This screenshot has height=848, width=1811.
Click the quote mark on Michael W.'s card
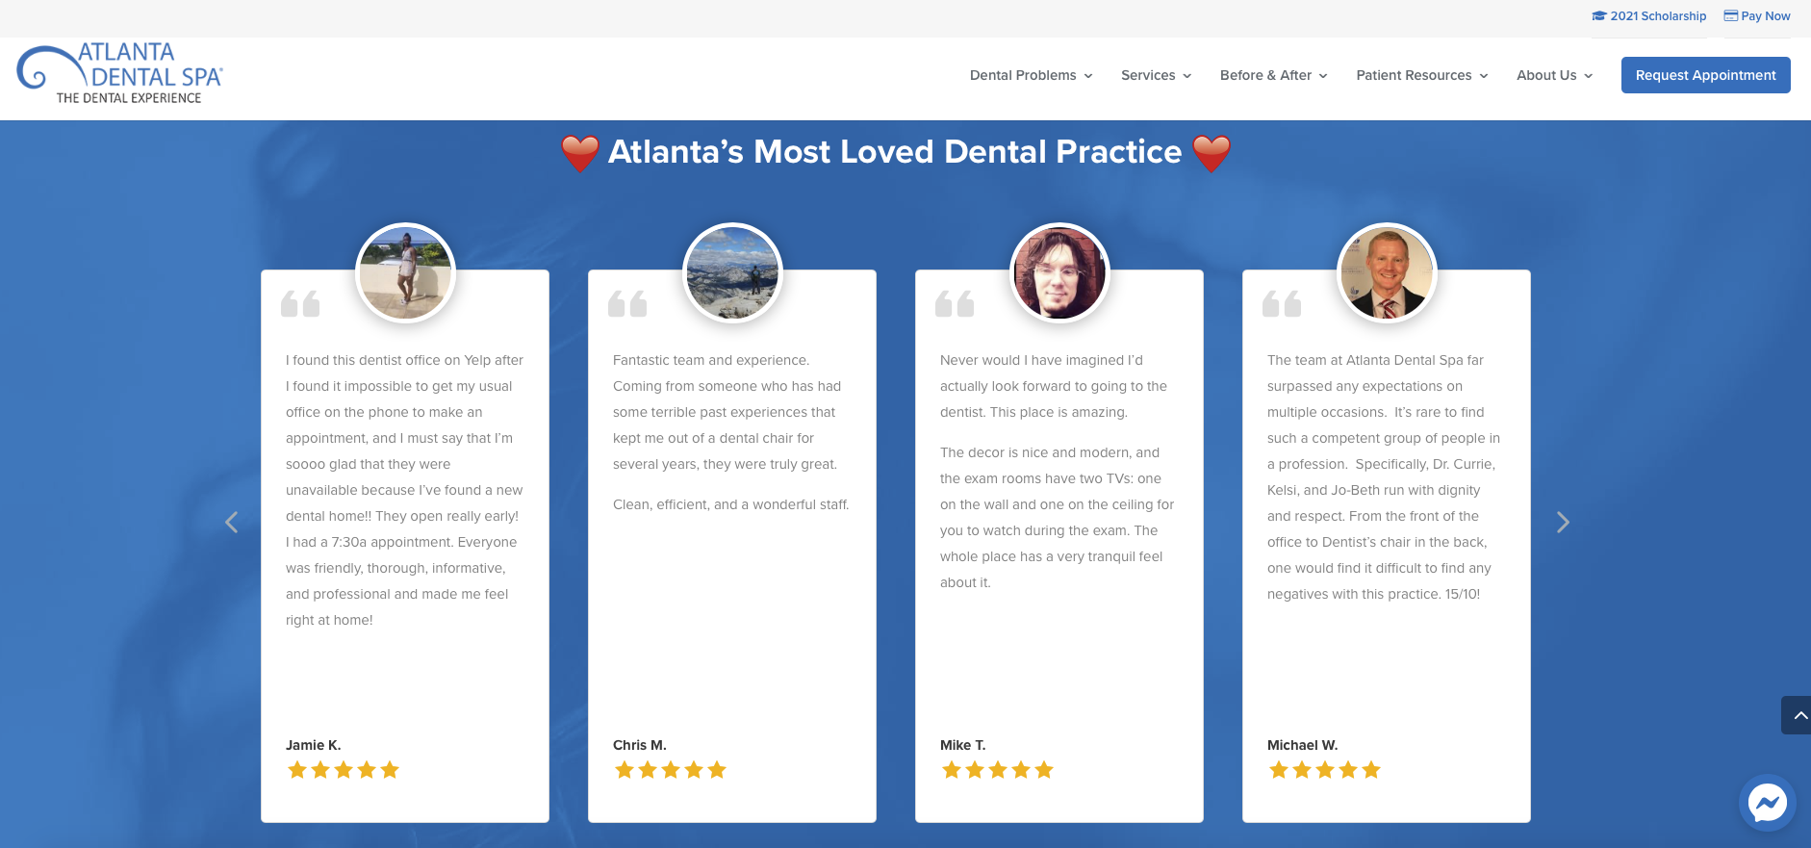tap(1282, 304)
